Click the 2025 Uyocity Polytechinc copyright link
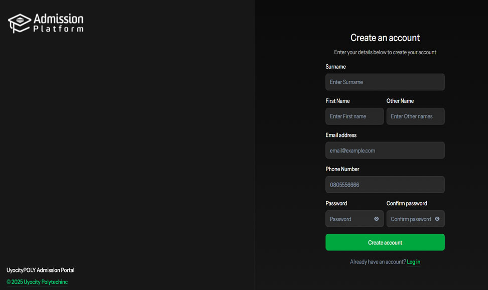Viewport: 488px width, 290px height. click(x=37, y=281)
